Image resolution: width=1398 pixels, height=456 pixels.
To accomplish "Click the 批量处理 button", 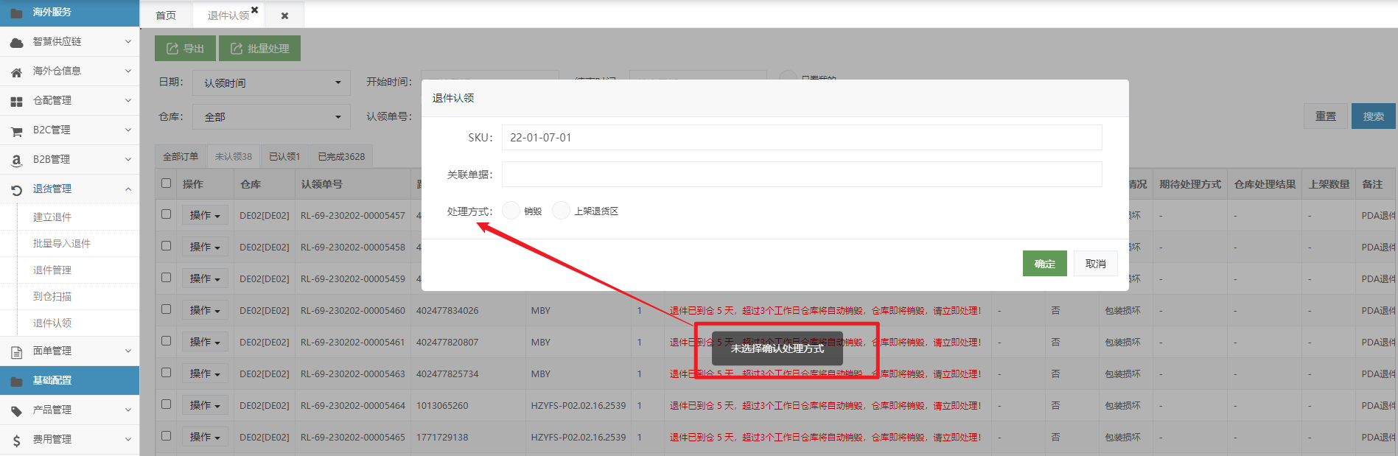I will (259, 49).
